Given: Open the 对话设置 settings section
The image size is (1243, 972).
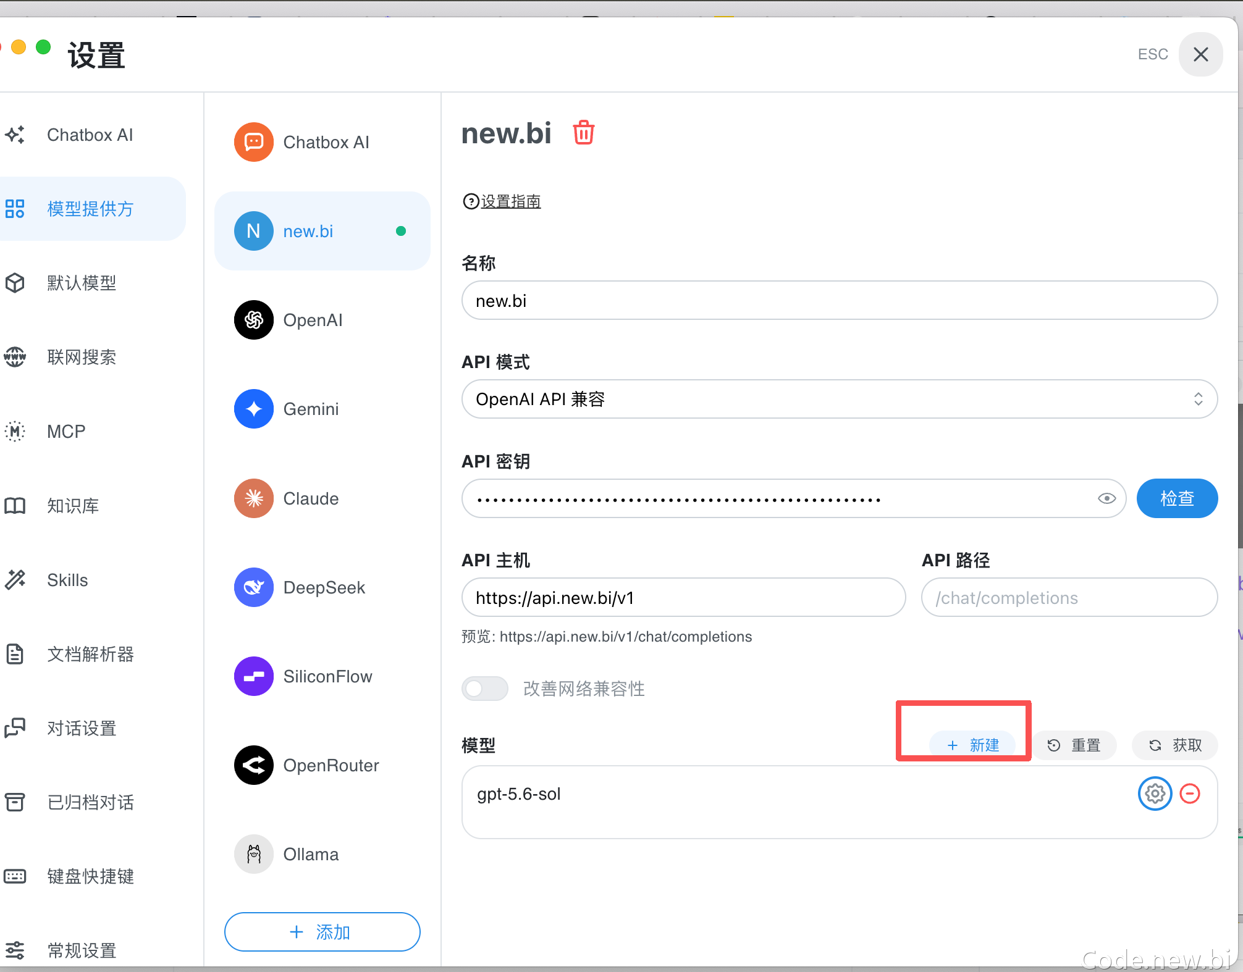Looking at the screenshot, I should coord(93,728).
